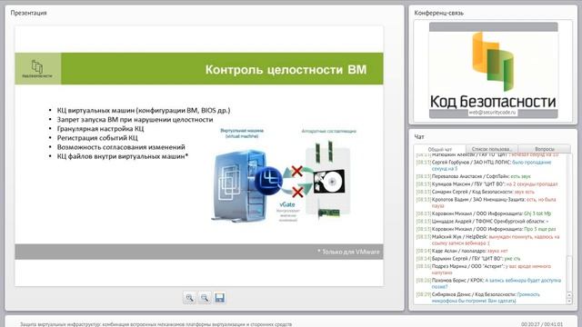Click the chat scrollbar up arrow above the bottom arrow

(x=569, y=295)
